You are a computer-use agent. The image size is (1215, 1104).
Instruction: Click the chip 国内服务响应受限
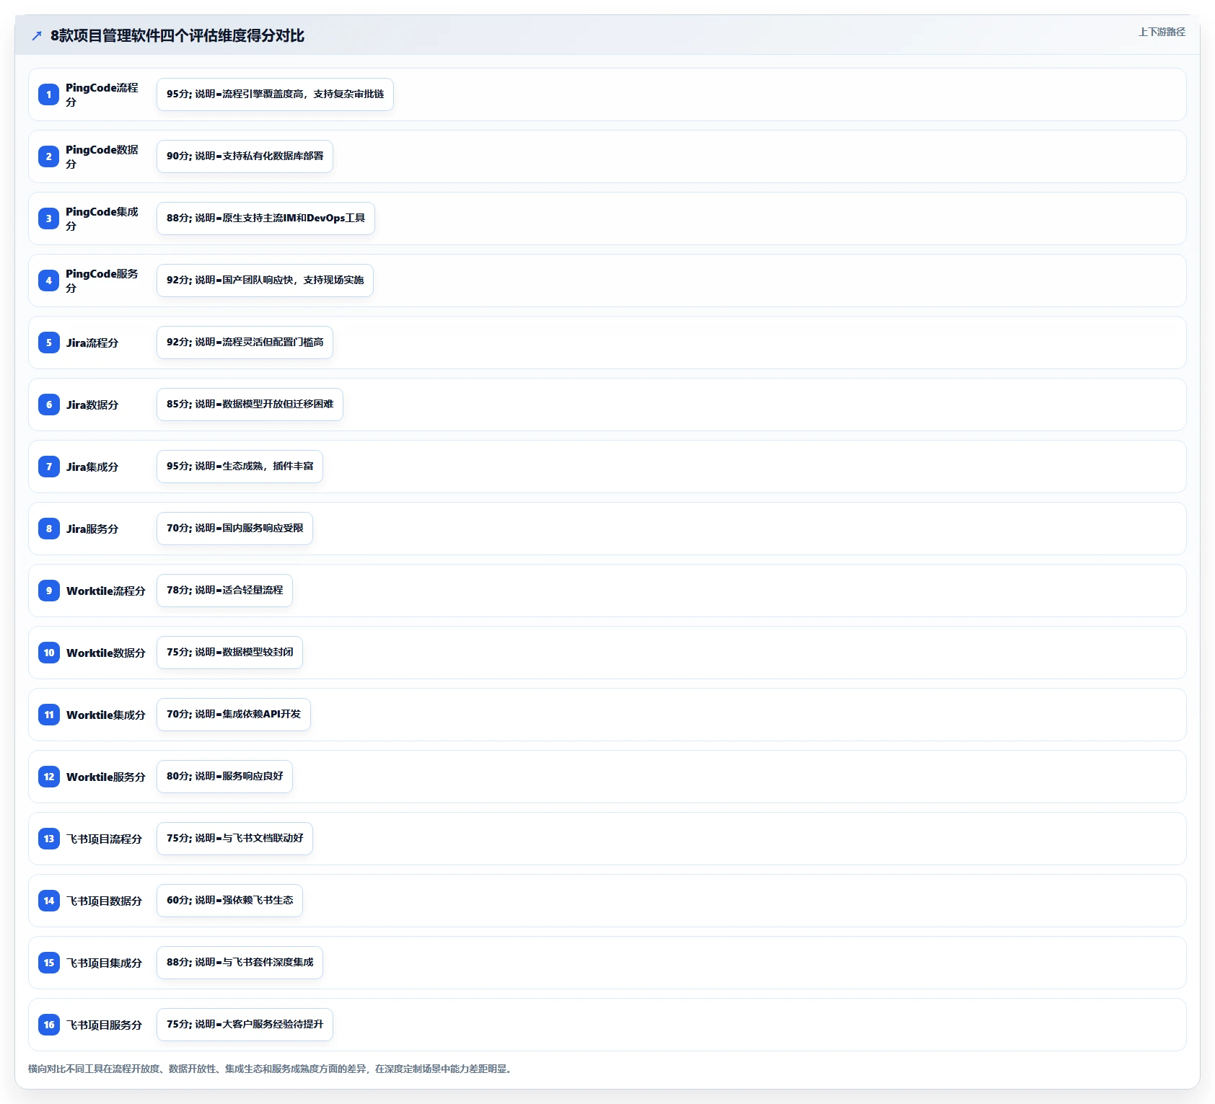(x=234, y=529)
